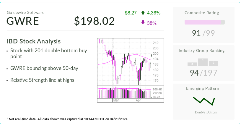Click the purple down arrow icon
This screenshot has width=241, height=127.
tap(143, 23)
